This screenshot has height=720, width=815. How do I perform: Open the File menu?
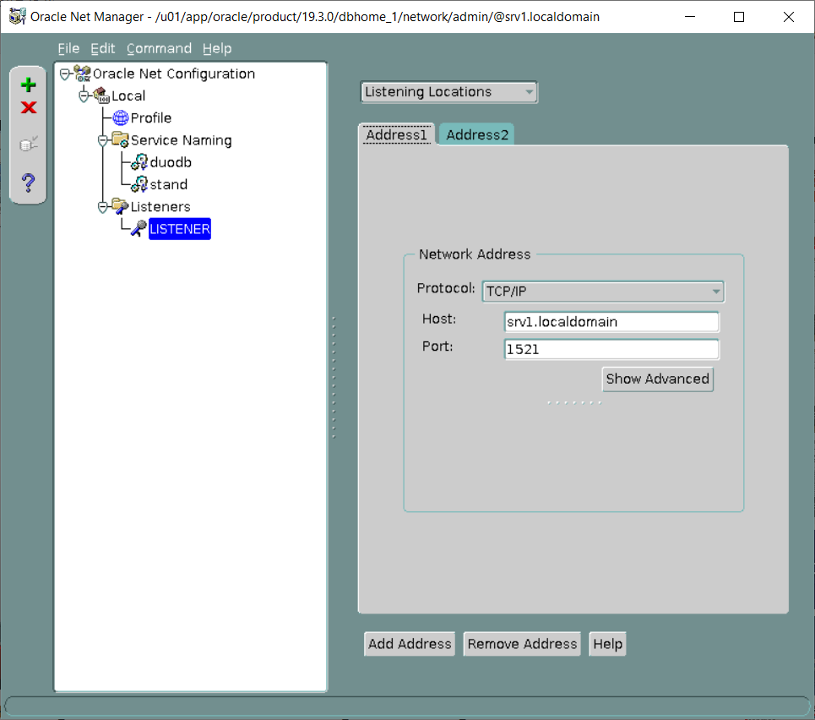point(68,49)
